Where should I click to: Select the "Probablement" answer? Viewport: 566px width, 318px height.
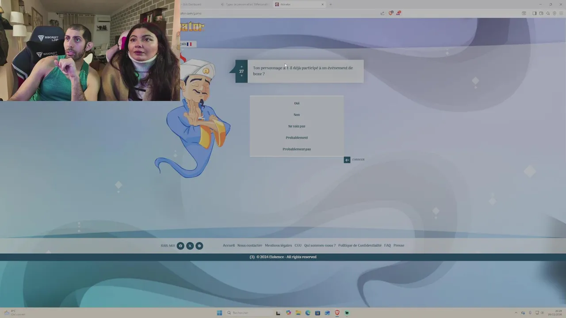[297, 138]
